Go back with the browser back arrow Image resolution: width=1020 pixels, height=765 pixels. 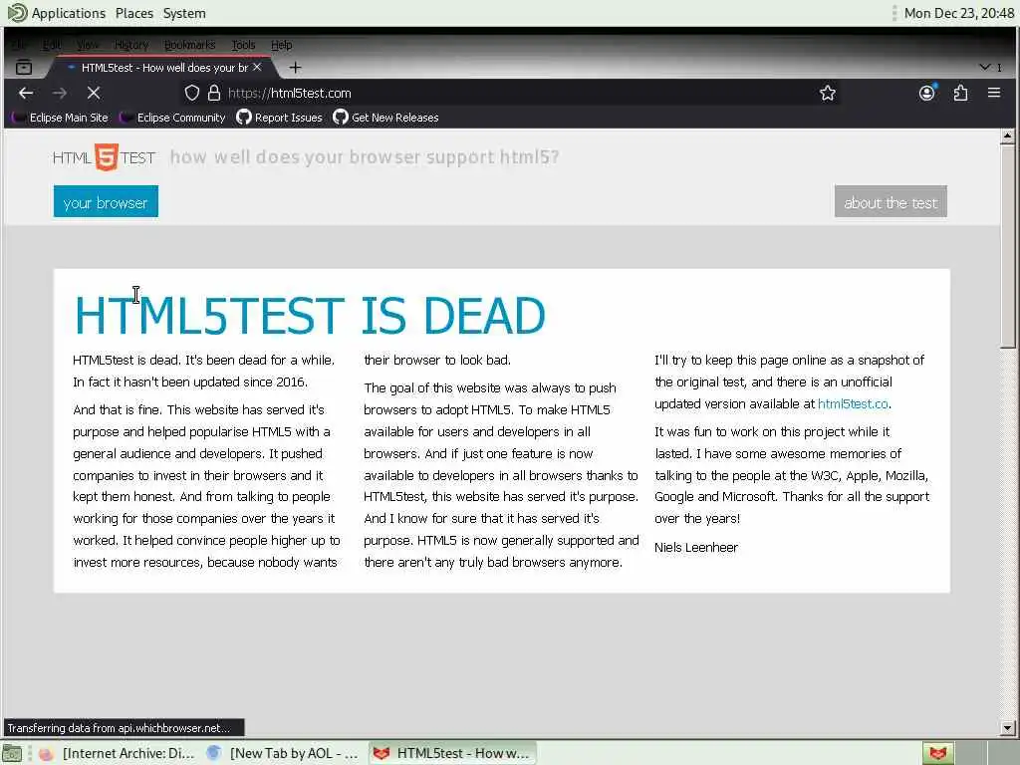[x=26, y=93]
